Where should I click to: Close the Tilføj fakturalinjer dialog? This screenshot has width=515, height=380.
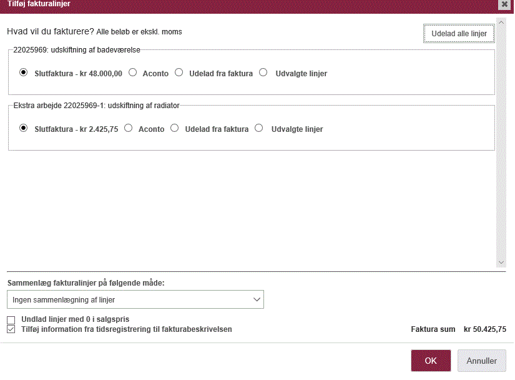[x=504, y=4]
